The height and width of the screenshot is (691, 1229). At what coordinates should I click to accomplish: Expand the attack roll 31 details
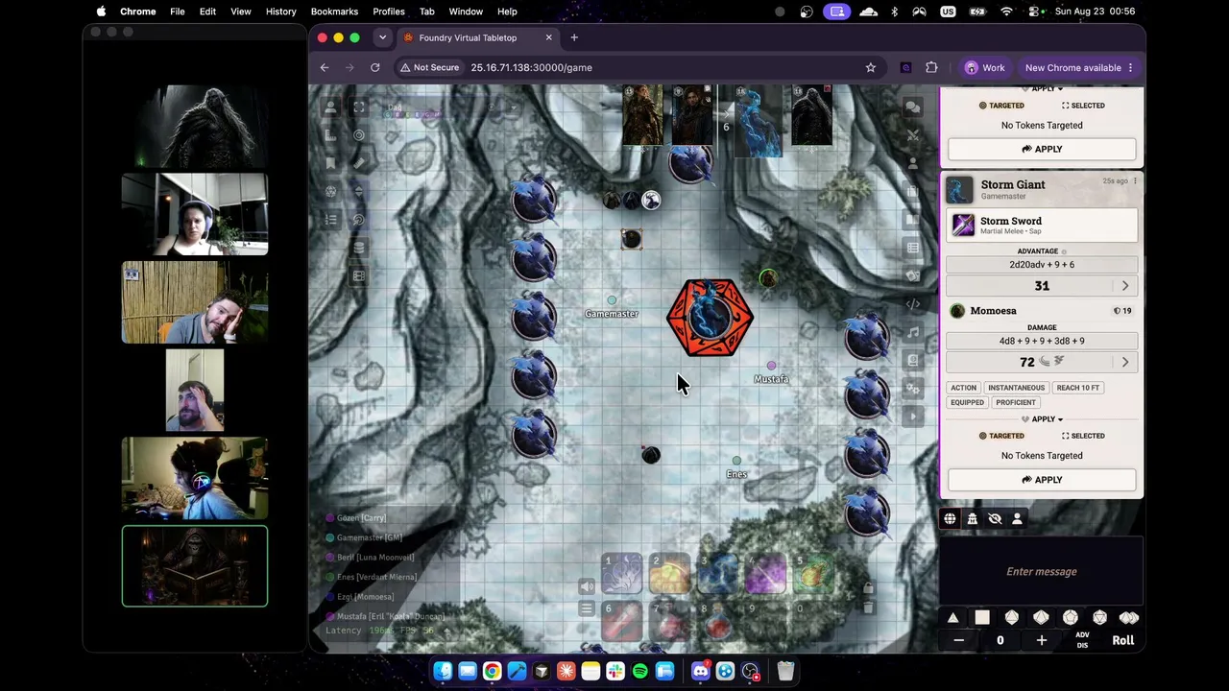[x=1125, y=286]
